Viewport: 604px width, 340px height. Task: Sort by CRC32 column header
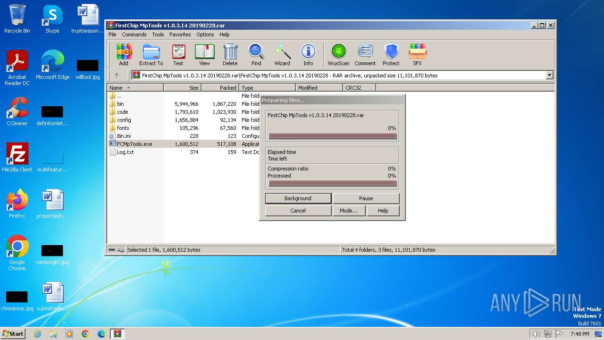pos(359,88)
